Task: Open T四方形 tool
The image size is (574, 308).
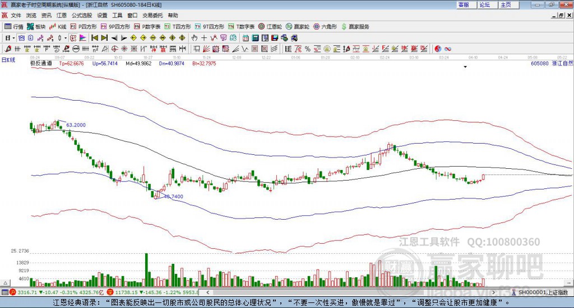Action: point(178,27)
